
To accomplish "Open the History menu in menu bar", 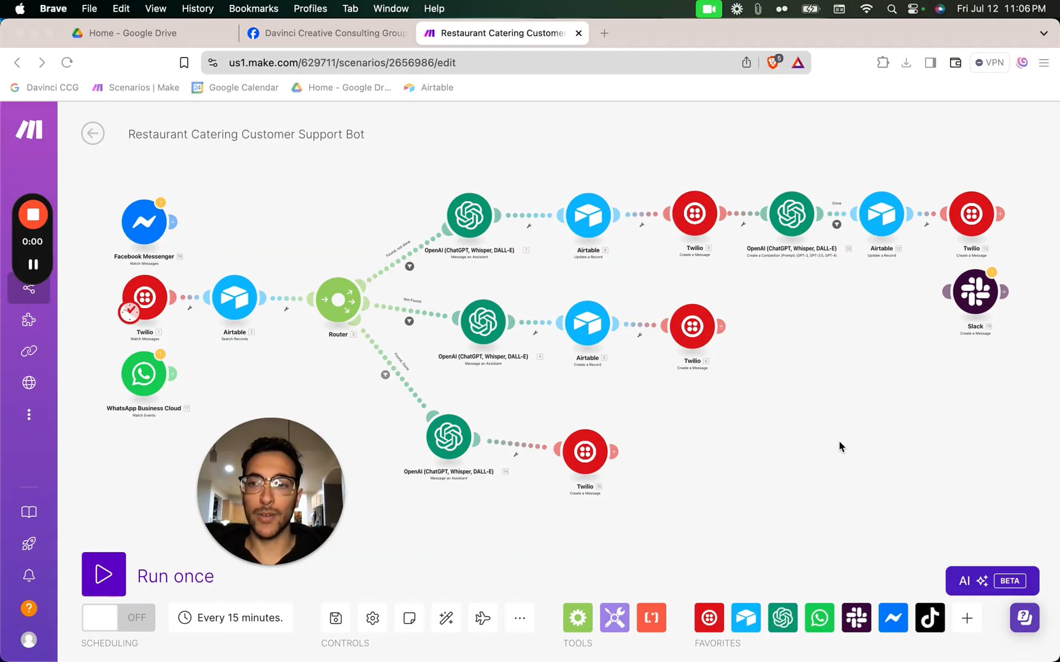I will 198,9.
